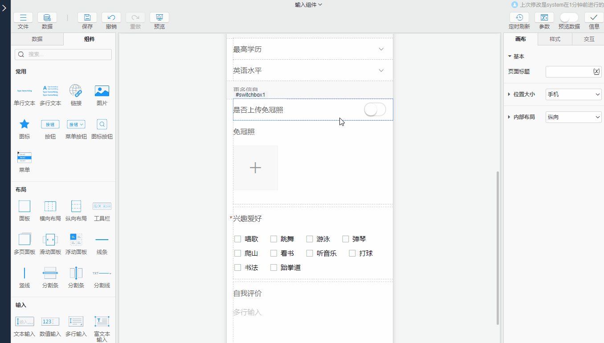Check the 唱歌 hobby checkbox

(x=237, y=239)
